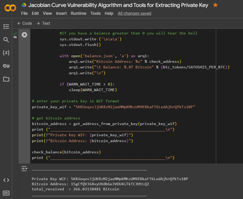Open the secrets key icon panel

[x=6, y=66]
